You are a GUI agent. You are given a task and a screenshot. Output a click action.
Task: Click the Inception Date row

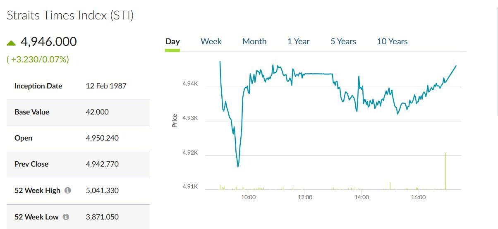78,86
